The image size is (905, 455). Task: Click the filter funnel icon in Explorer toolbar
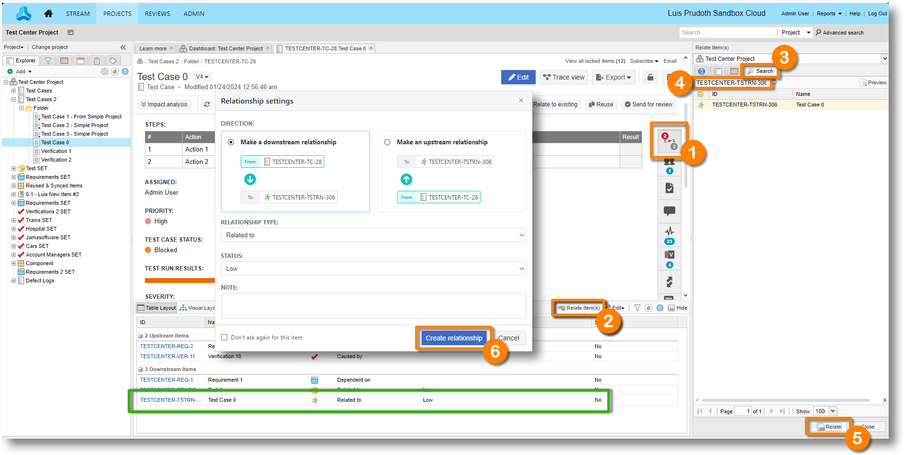(48, 61)
